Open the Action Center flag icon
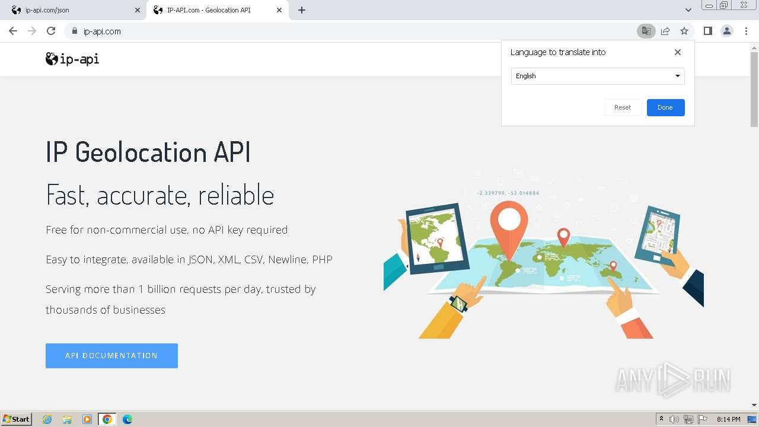 pos(703,419)
